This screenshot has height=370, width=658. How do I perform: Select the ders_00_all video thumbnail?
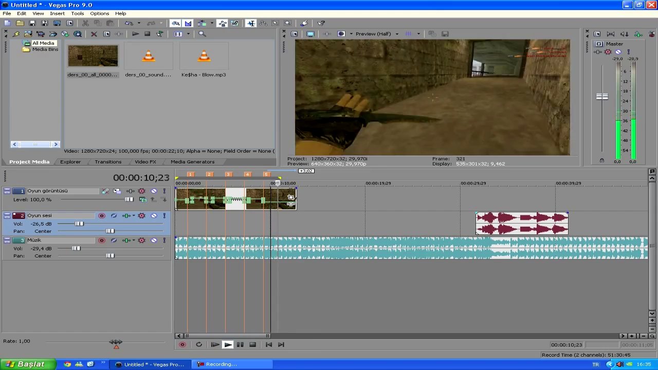[x=93, y=56]
